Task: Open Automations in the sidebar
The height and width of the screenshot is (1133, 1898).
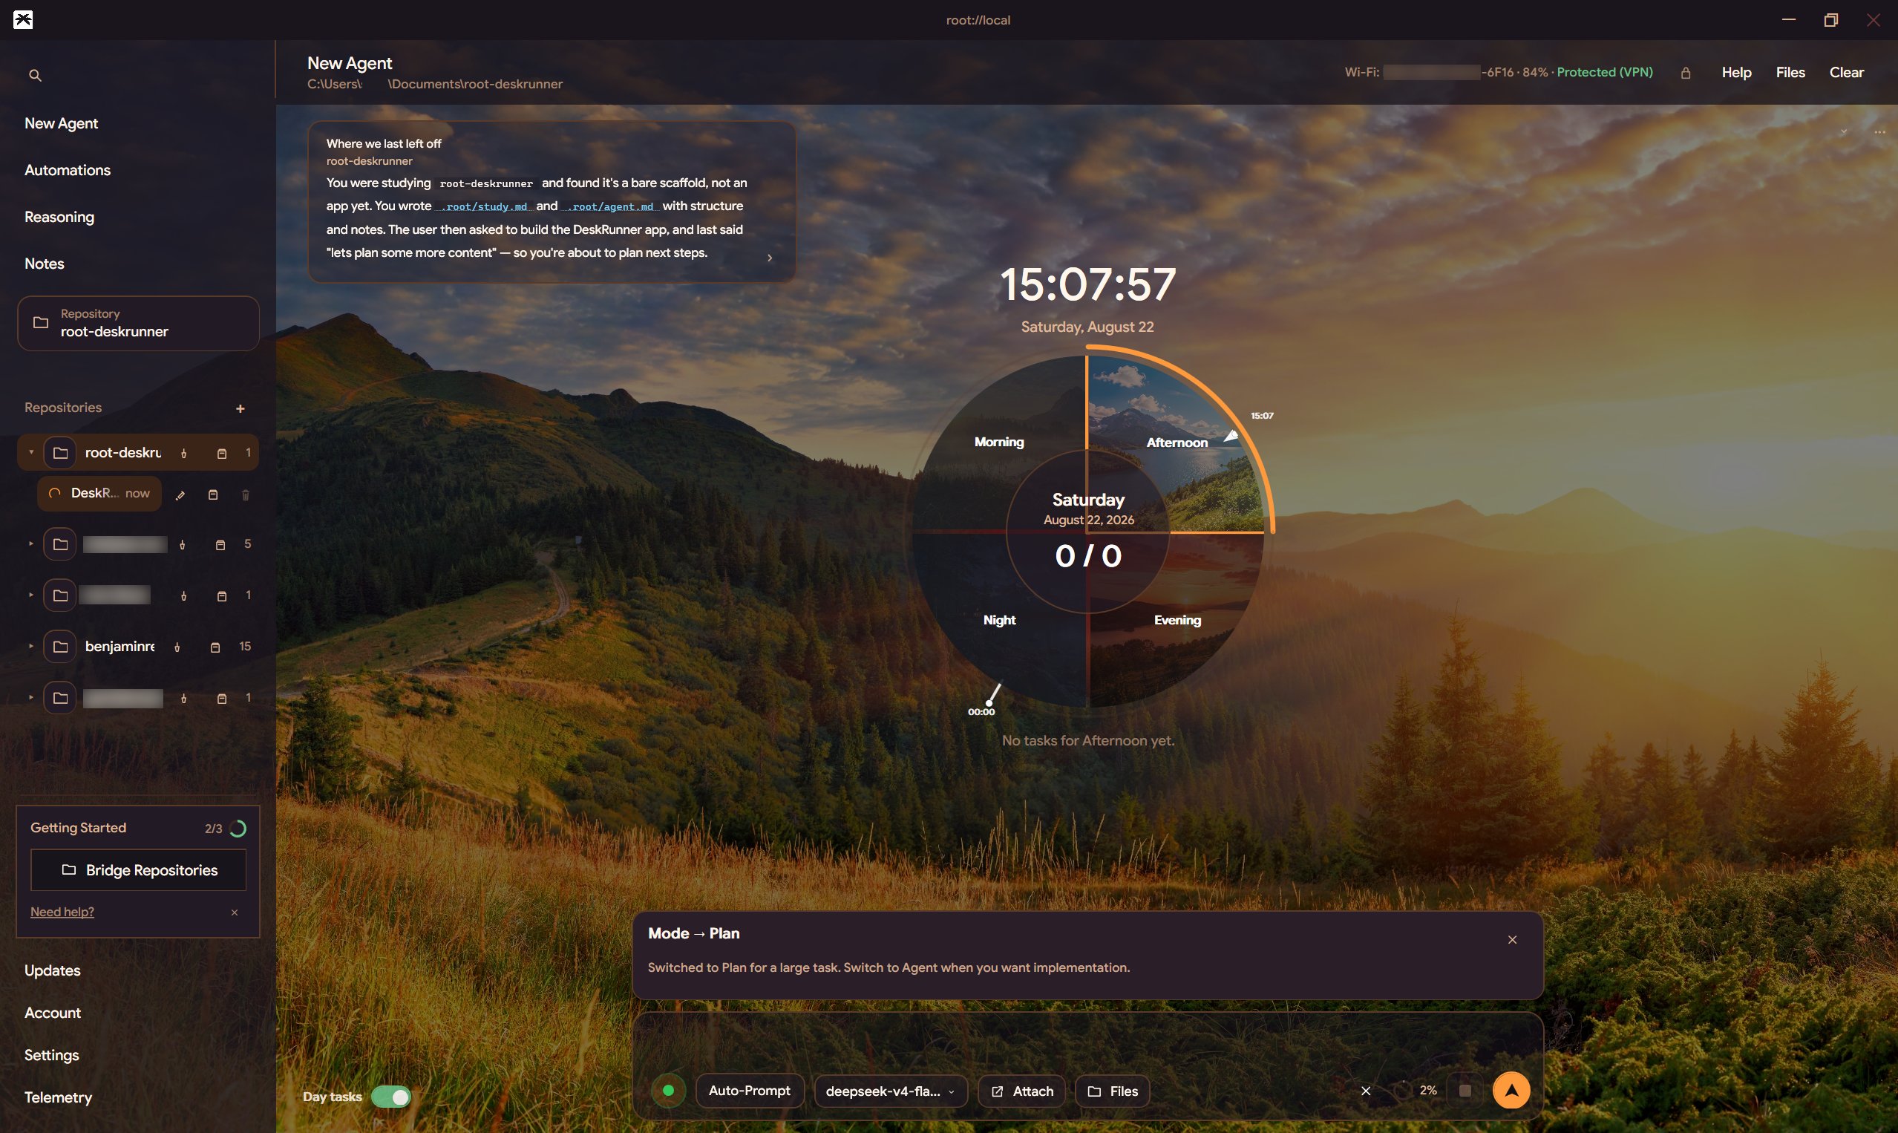Action: (x=67, y=170)
